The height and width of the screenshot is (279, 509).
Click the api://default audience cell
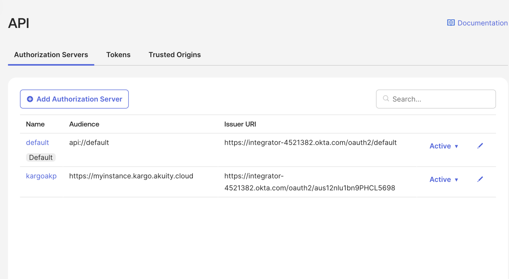pos(89,143)
